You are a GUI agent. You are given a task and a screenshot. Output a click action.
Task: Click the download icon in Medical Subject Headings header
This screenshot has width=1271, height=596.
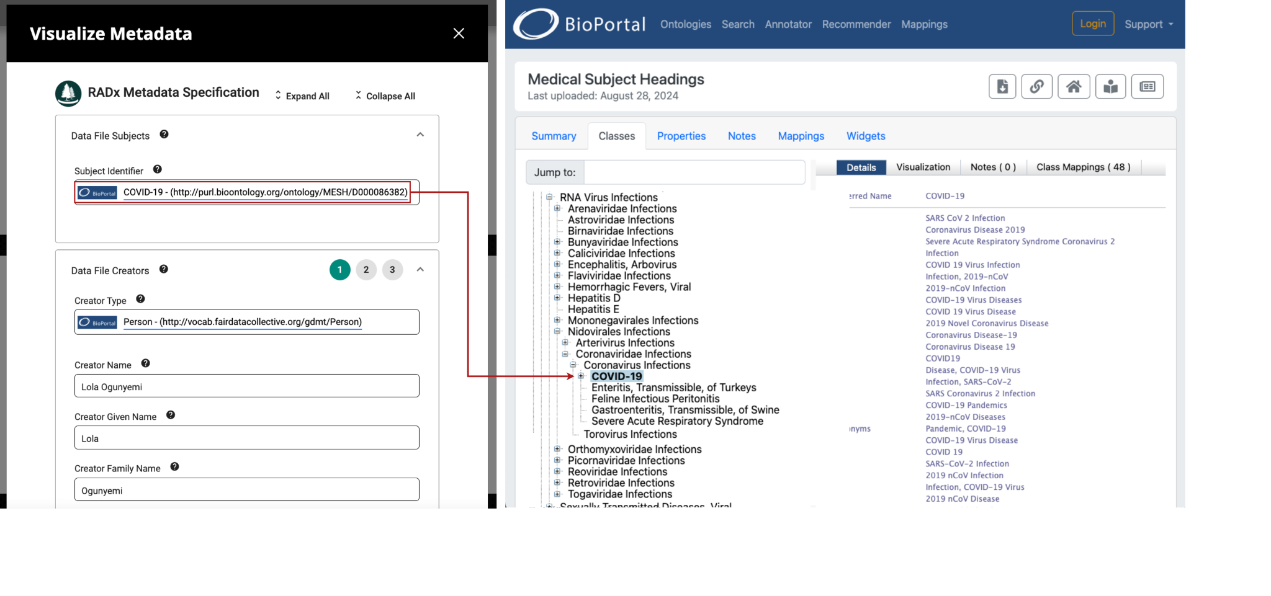click(x=1002, y=86)
